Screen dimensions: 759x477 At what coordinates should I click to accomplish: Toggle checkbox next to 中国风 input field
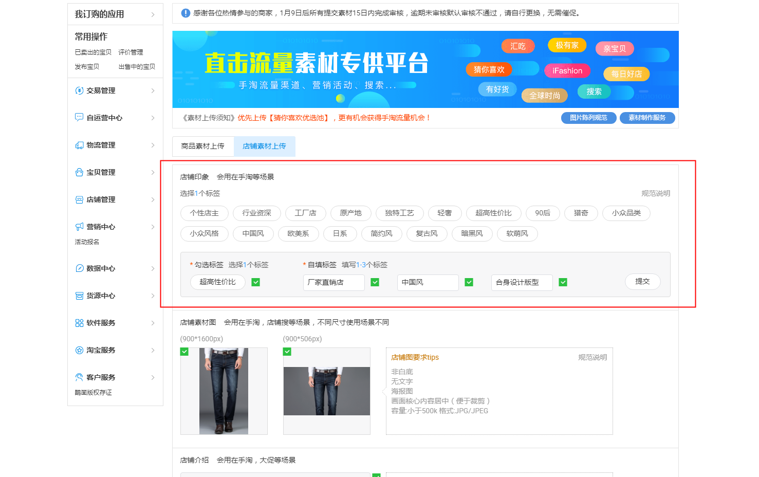pyautogui.click(x=469, y=282)
